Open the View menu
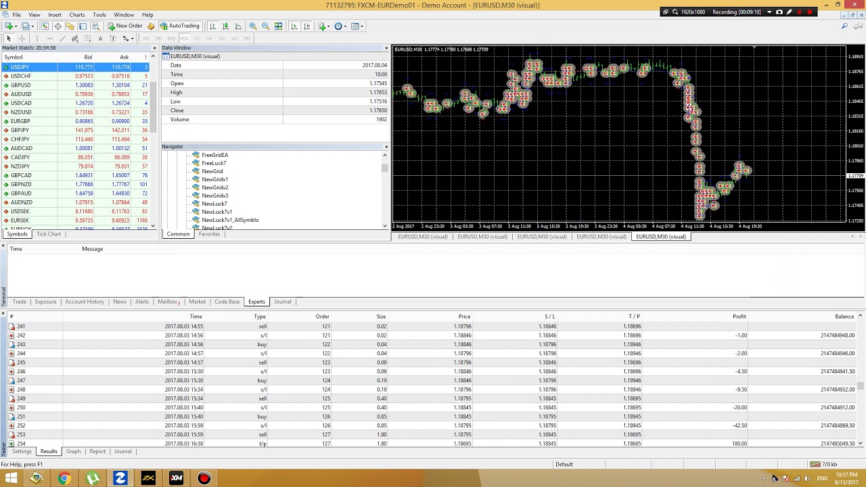Image resolution: width=866 pixels, height=487 pixels. pos(34,14)
